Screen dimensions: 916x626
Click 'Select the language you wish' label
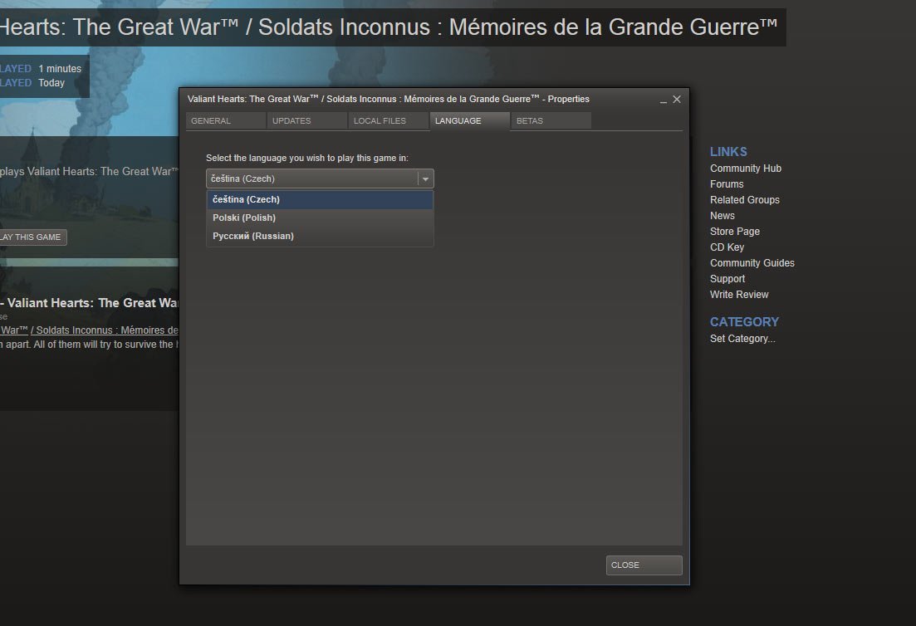coord(306,158)
